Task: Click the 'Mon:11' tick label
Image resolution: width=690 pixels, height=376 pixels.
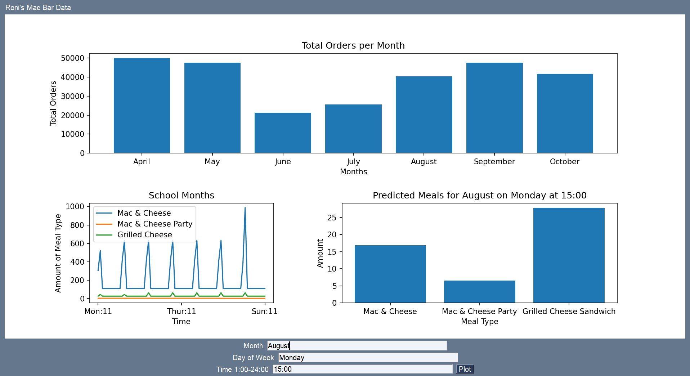Action: (x=98, y=312)
